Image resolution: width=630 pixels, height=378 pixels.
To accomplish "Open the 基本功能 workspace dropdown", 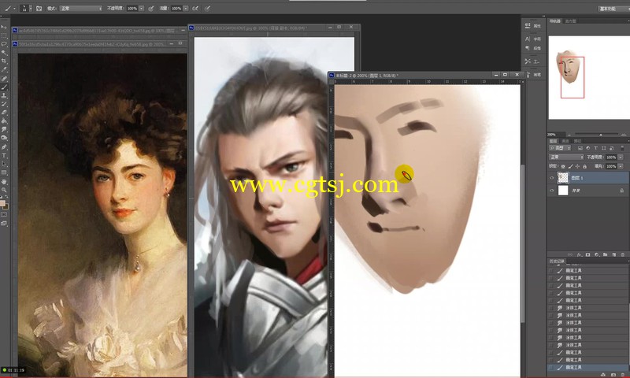I will (613, 9).
